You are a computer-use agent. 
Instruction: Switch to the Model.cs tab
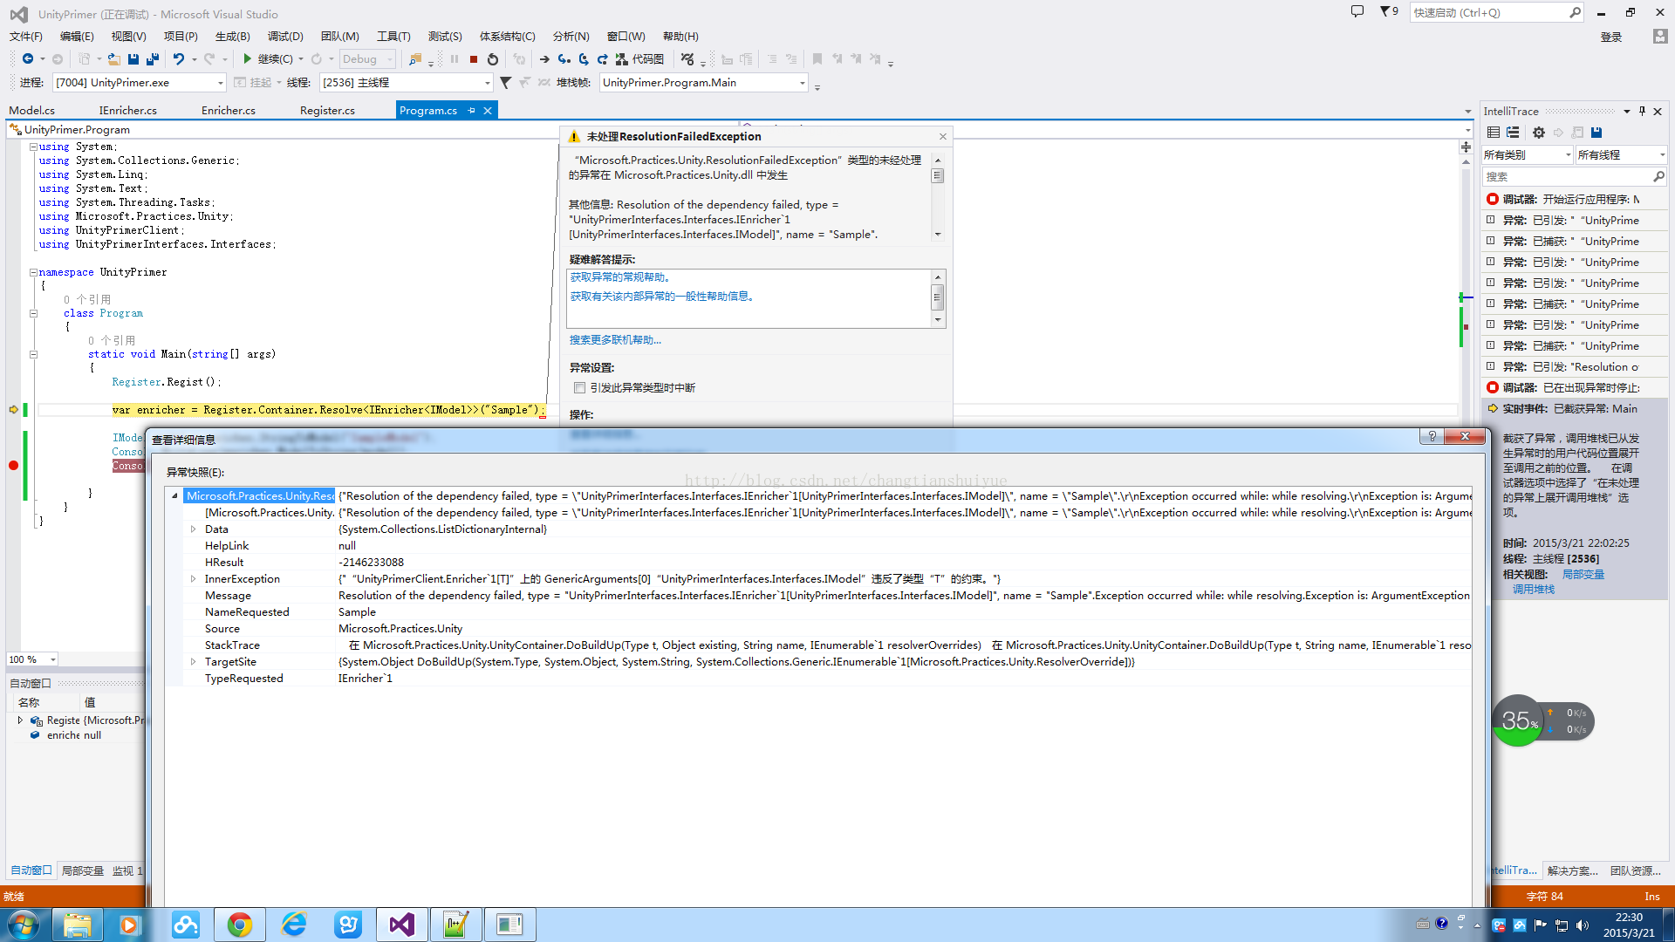pyautogui.click(x=32, y=110)
